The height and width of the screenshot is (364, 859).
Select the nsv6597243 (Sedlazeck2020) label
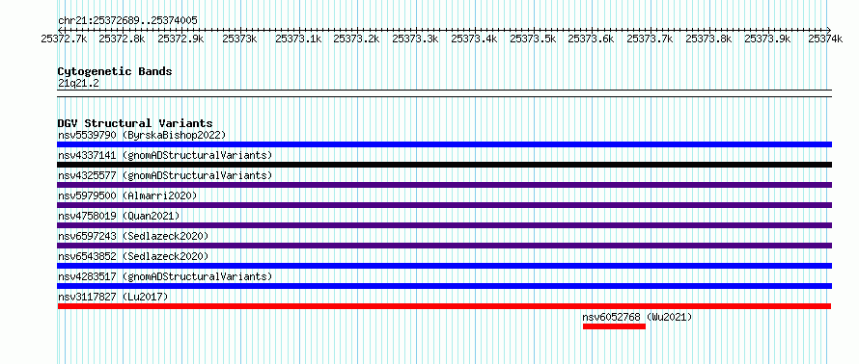click(133, 236)
